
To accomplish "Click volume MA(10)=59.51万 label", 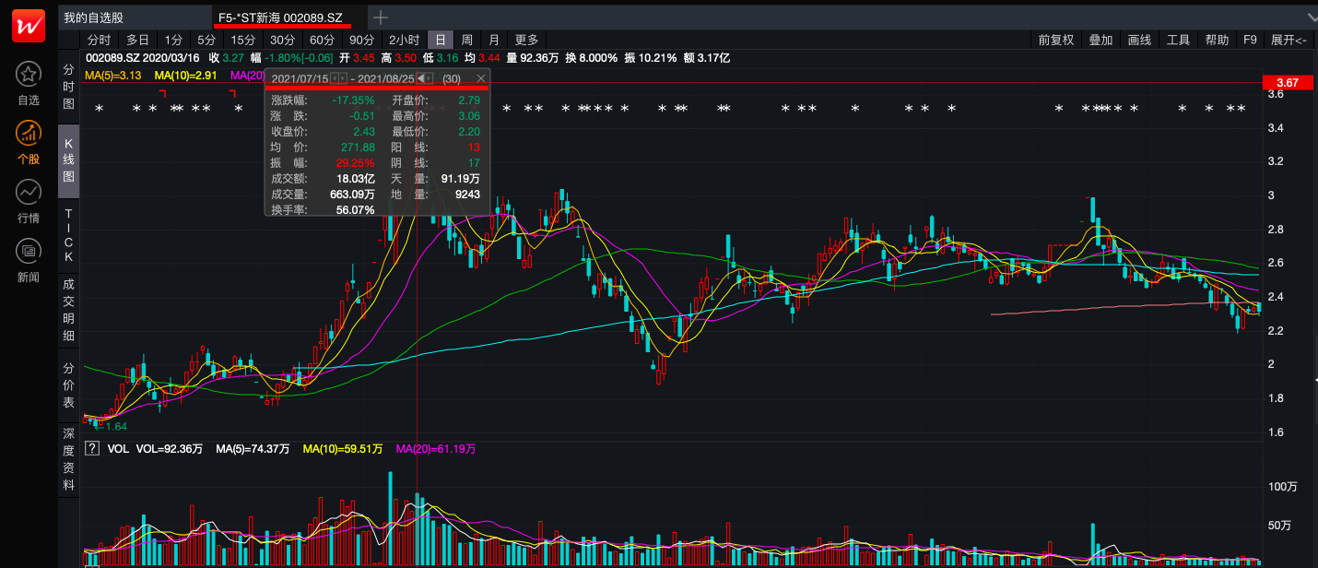I will pyautogui.click(x=342, y=449).
